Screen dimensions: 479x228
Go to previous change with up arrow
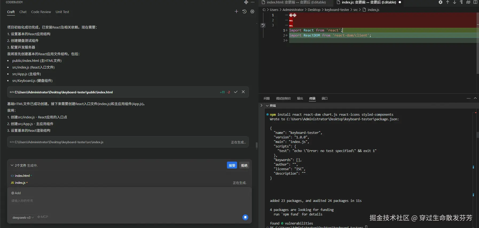click(x=448, y=2)
